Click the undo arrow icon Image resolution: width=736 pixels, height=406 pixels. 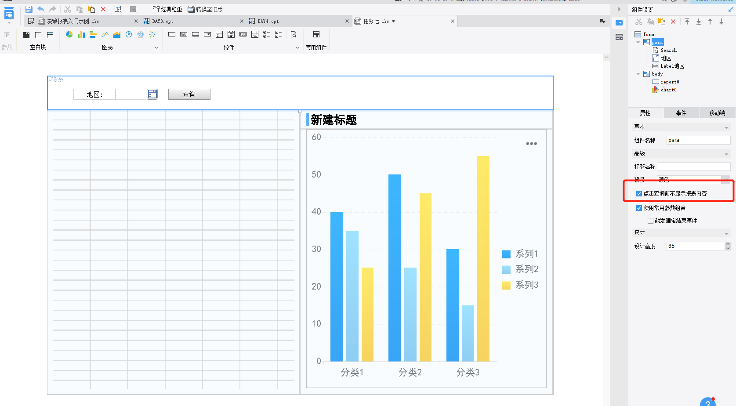pos(41,9)
